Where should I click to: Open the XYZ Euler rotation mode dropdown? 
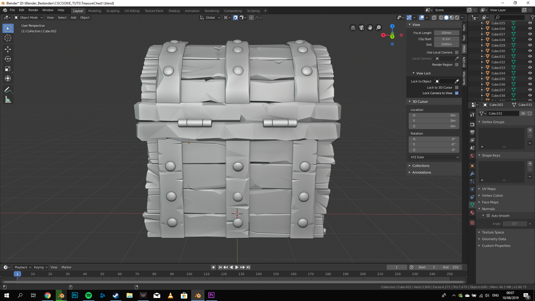[434, 157]
